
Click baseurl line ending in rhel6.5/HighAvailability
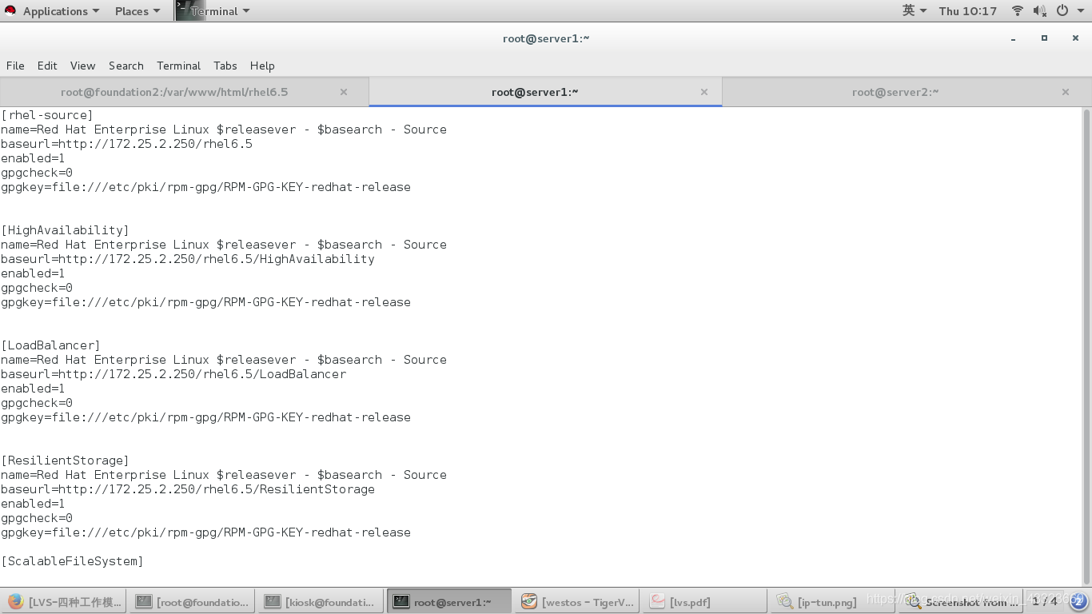(188, 259)
